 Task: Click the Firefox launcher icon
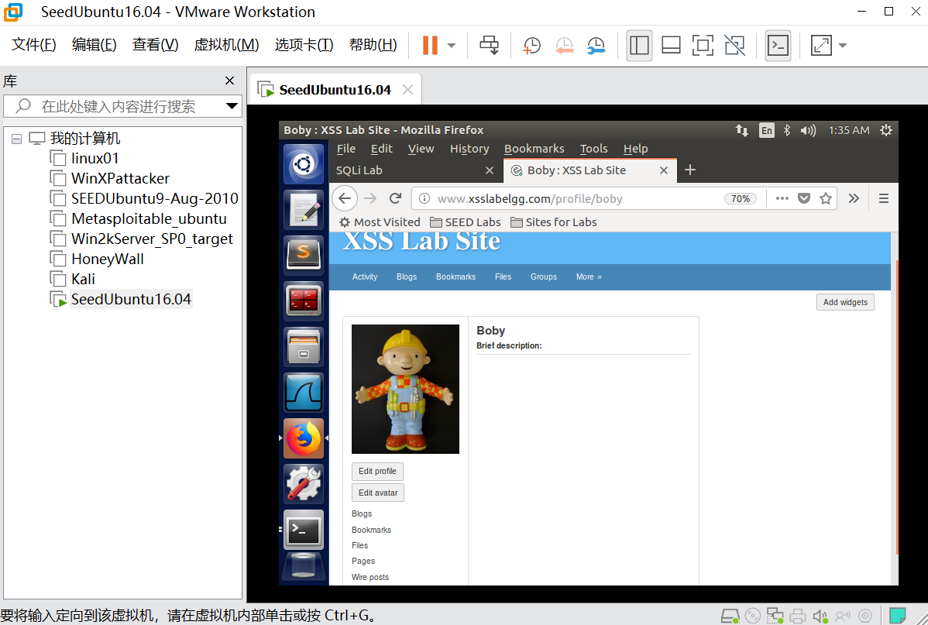tap(304, 438)
